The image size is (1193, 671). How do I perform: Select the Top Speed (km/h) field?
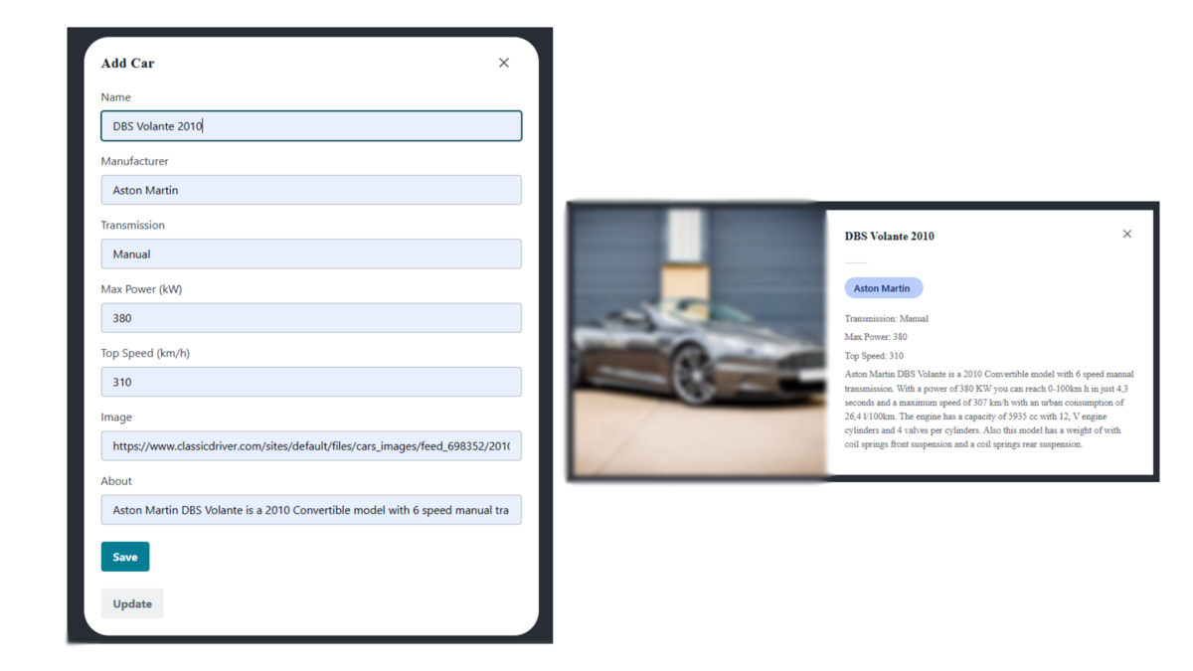pyautogui.click(x=311, y=382)
